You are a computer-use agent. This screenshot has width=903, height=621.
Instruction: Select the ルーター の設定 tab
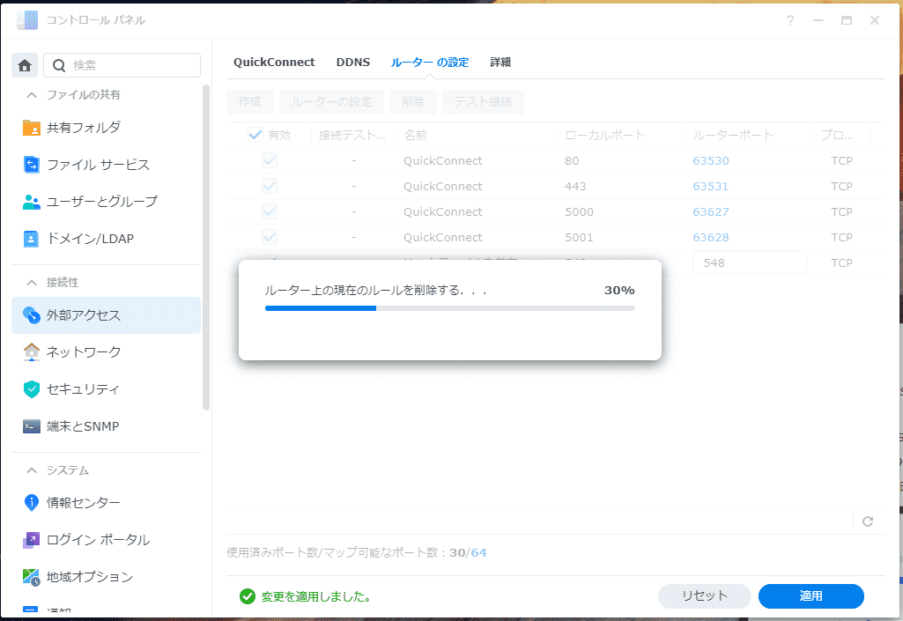click(430, 63)
